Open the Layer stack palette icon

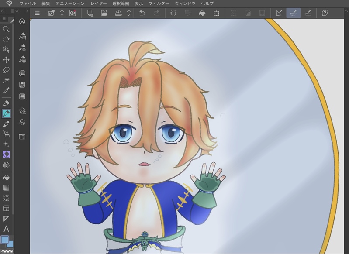pos(22,122)
